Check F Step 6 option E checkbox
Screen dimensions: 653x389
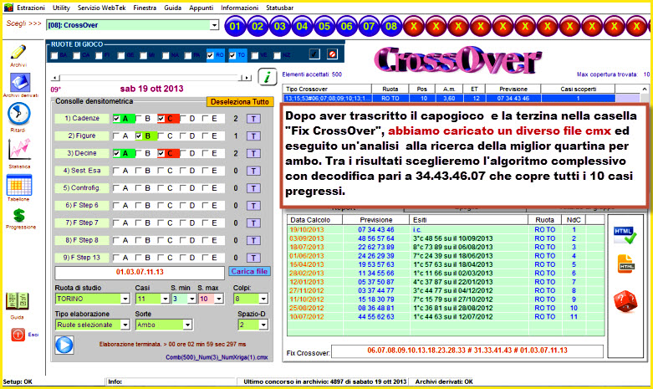pyautogui.click(x=206, y=205)
